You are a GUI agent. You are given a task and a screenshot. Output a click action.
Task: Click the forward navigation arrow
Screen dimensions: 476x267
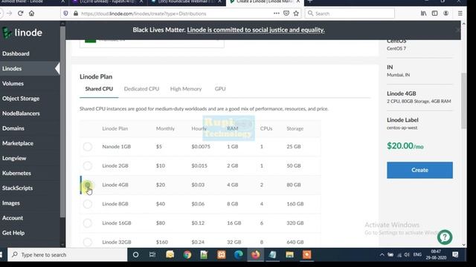[x=10, y=13]
